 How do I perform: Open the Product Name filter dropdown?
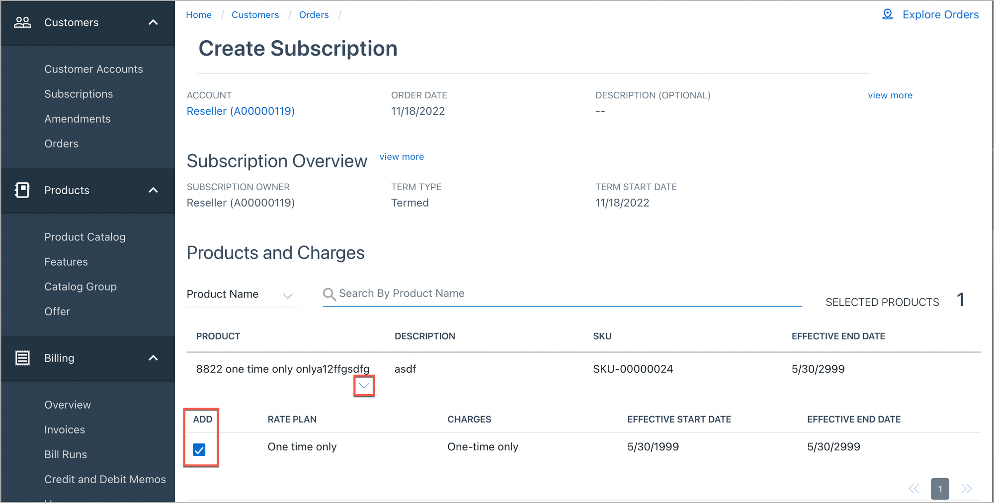288,295
